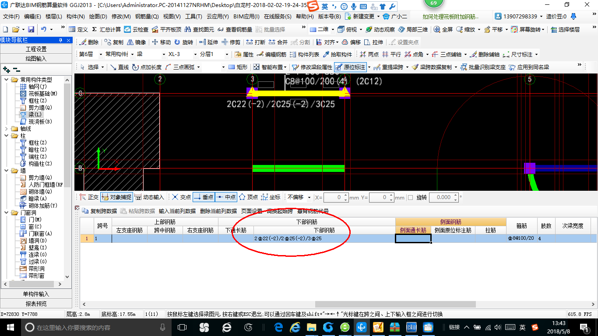Open Internet Explorer from the taskbar

295,327
